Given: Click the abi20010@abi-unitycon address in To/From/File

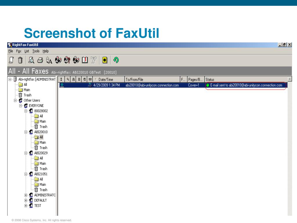Looking at the screenshot, I should click(x=152, y=85).
